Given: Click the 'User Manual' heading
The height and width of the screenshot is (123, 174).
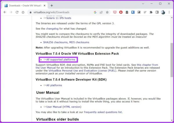Looking at the screenshot, I should coord(48,92).
